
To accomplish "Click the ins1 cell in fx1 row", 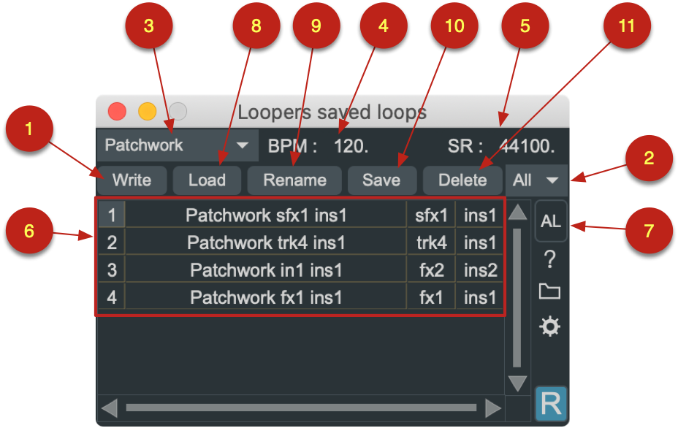I will 480,297.
